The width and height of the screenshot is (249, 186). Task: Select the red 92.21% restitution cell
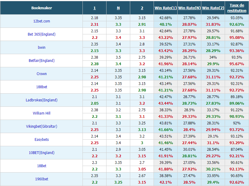pos(237,156)
